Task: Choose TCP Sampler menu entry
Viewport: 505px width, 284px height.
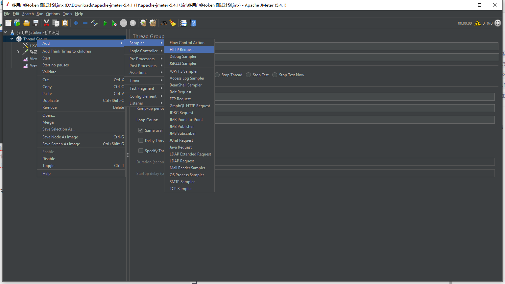Action: pos(189,189)
